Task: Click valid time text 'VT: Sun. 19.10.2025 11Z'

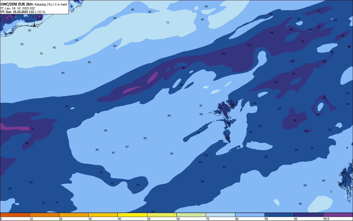Action: click(x=17, y=12)
